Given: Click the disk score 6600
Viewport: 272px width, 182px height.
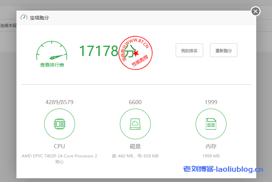Looking at the screenshot, I should pos(135,102).
